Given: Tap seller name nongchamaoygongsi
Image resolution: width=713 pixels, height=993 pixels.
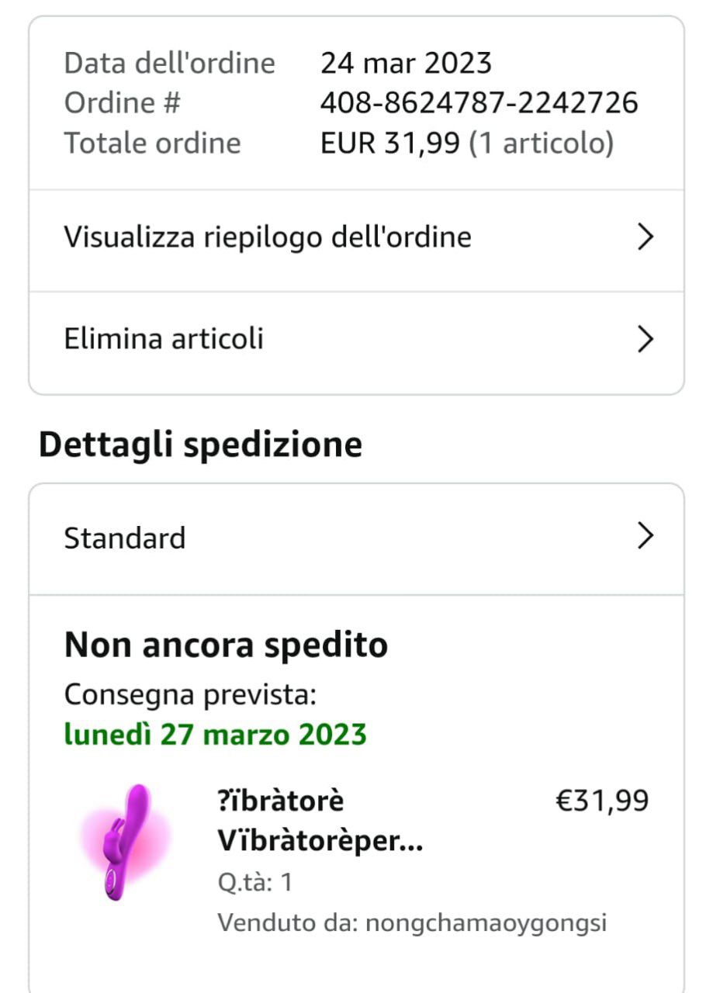Looking at the screenshot, I should pyautogui.click(x=486, y=923).
